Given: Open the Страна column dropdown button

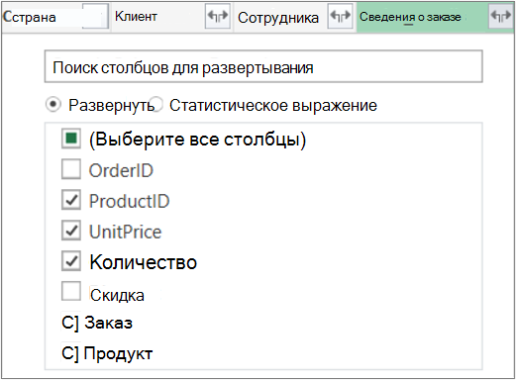Looking at the screenshot, I should point(95,16).
